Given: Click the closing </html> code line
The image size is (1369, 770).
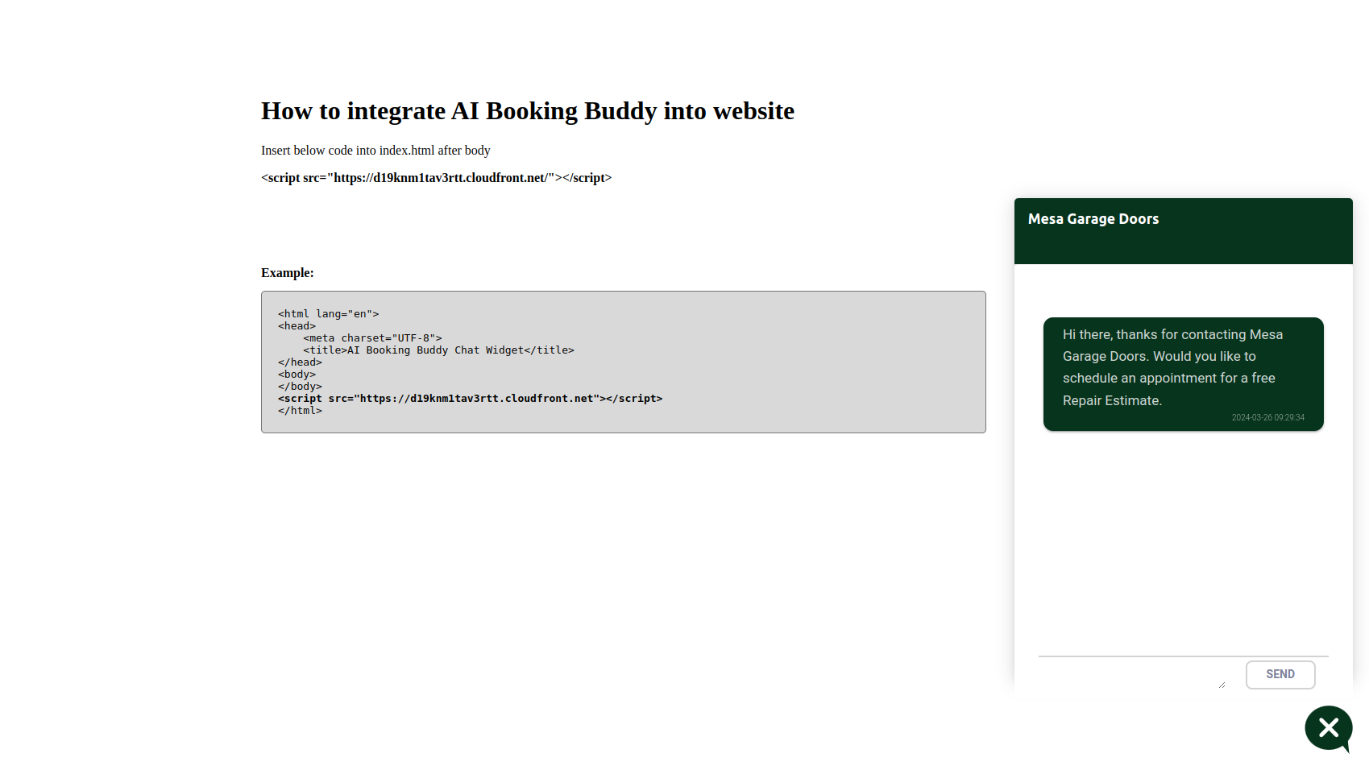Looking at the screenshot, I should point(300,411).
